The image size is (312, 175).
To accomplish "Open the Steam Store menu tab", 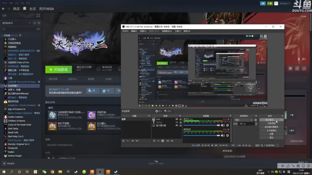I will (x=16, y=9).
